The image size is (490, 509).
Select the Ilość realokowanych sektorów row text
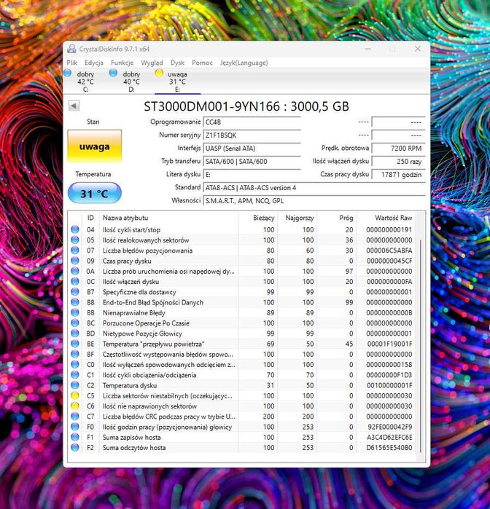[x=146, y=240]
